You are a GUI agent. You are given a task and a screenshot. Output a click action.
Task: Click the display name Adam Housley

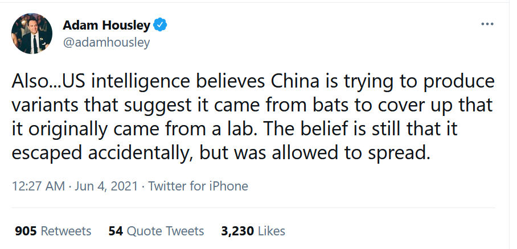pyautogui.click(x=106, y=26)
